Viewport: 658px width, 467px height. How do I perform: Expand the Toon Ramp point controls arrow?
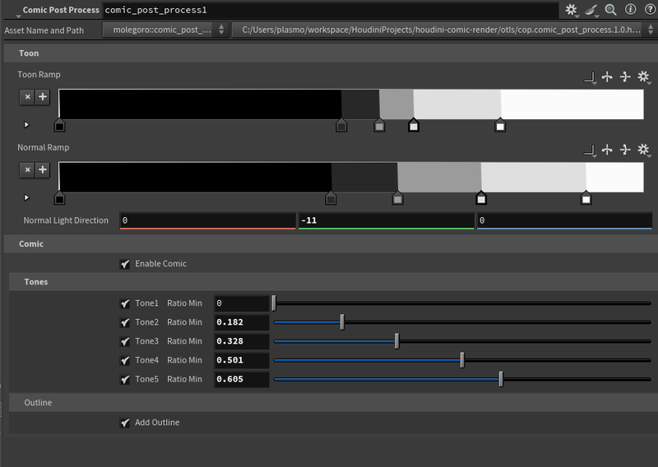click(x=26, y=125)
